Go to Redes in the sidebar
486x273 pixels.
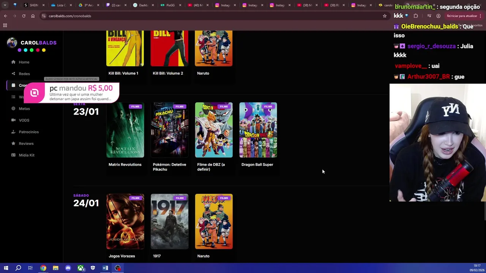(x=24, y=74)
